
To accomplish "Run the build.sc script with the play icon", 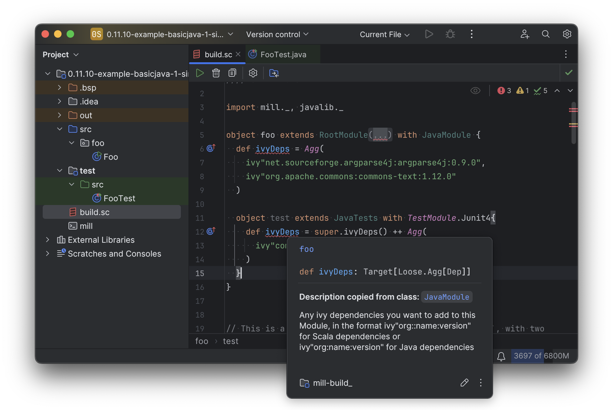I will point(200,73).
